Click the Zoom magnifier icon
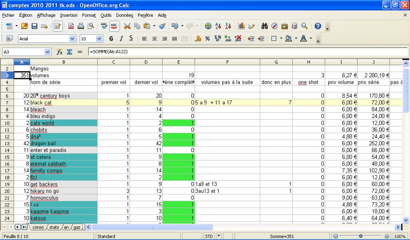Screen dimensions: 410x240 (304, 26)
